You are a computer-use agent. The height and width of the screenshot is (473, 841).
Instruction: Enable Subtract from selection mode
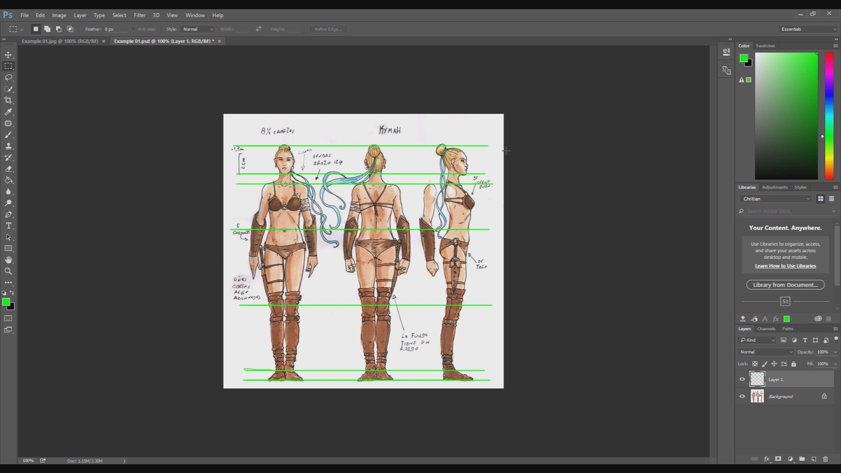point(59,29)
